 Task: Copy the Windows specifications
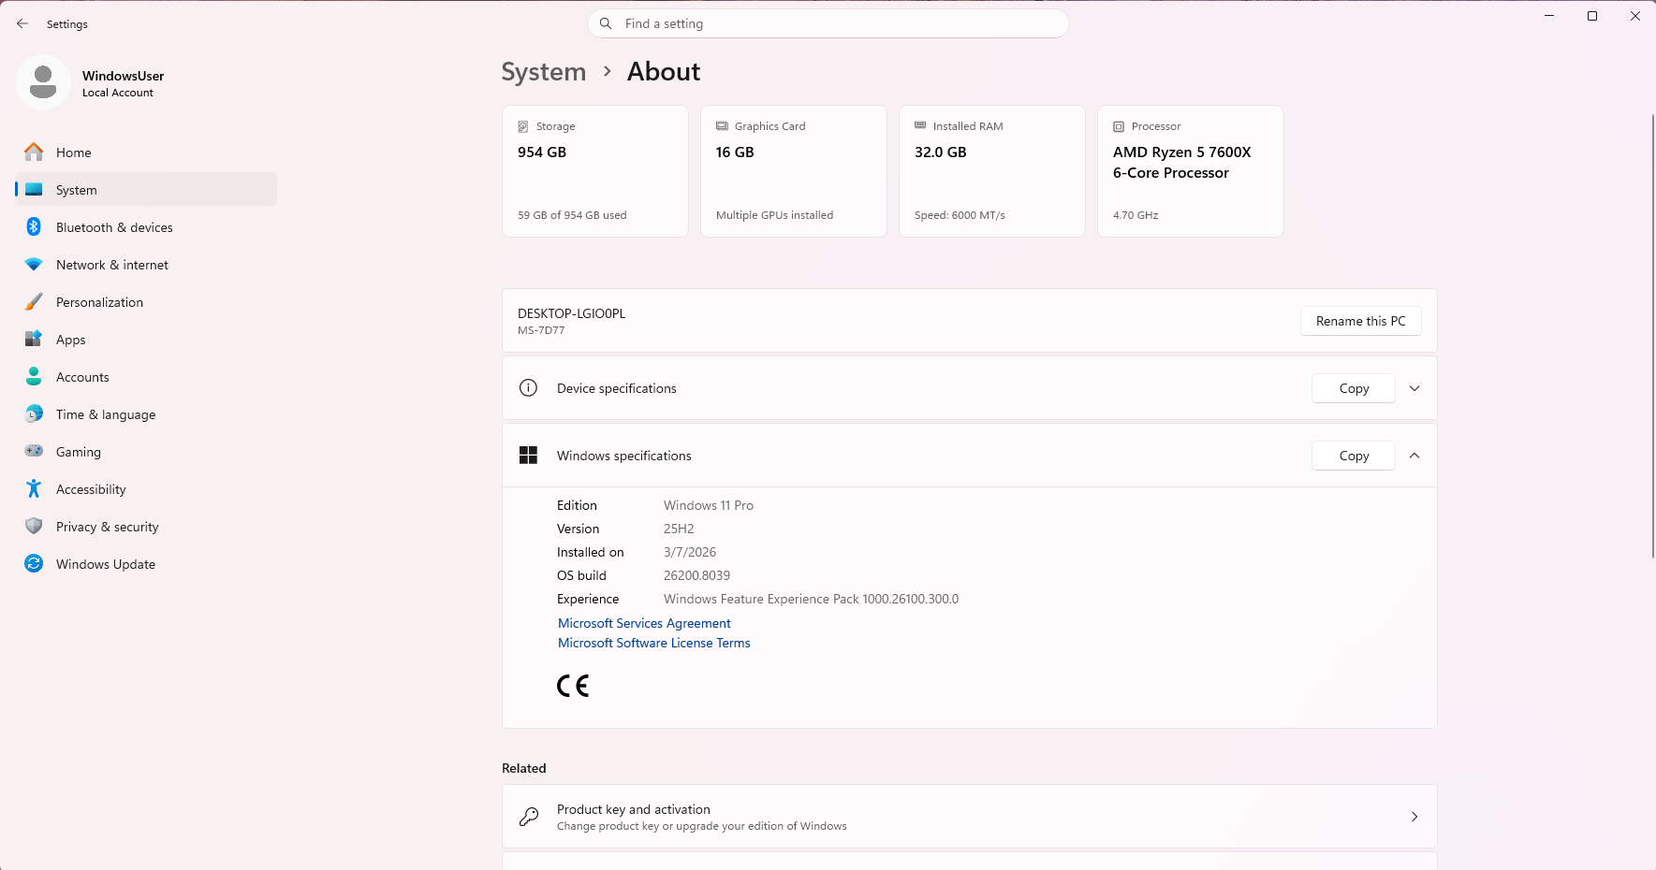(x=1354, y=456)
